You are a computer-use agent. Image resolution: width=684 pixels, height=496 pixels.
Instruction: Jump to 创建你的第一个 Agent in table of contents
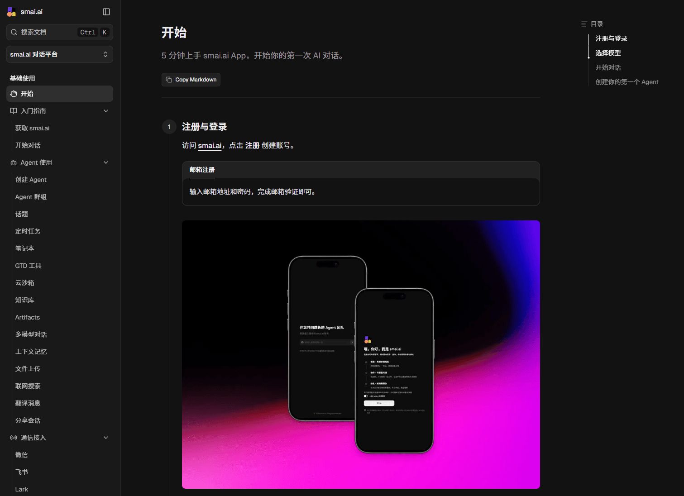(627, 82)
